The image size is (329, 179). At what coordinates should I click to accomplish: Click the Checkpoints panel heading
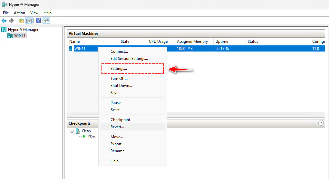pyautogui.click(x=80, y=123)
